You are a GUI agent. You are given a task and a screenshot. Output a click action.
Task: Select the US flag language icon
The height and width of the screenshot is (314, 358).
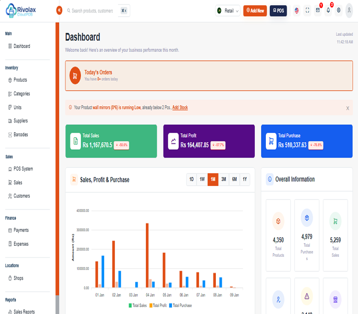click(x=297, y=10)
